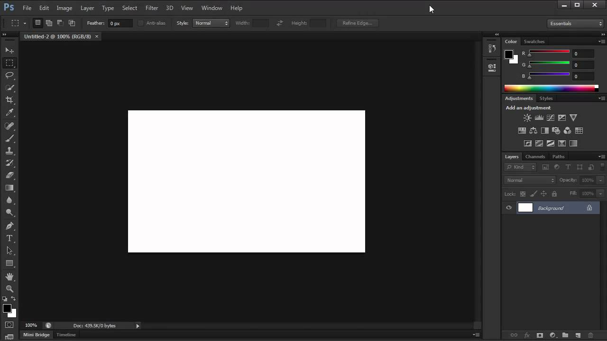Toggle Quick Mask mode

pos(9,325)
